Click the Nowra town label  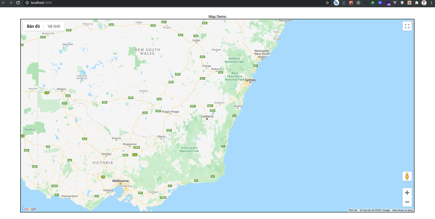pos(238,106)
